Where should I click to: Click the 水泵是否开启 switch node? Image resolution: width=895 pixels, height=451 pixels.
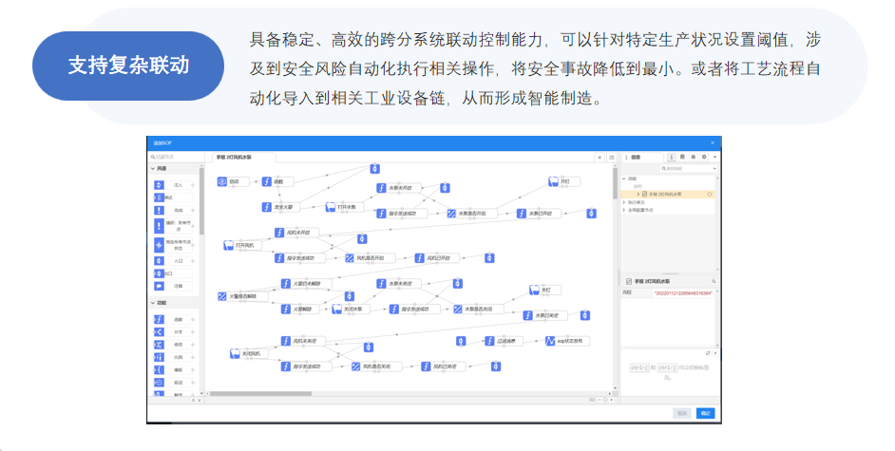pos(467,214)
